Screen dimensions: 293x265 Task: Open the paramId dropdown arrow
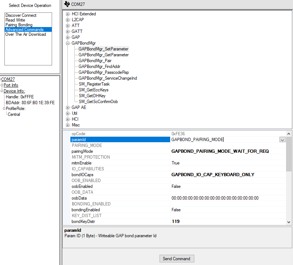(x=282, y=140)
